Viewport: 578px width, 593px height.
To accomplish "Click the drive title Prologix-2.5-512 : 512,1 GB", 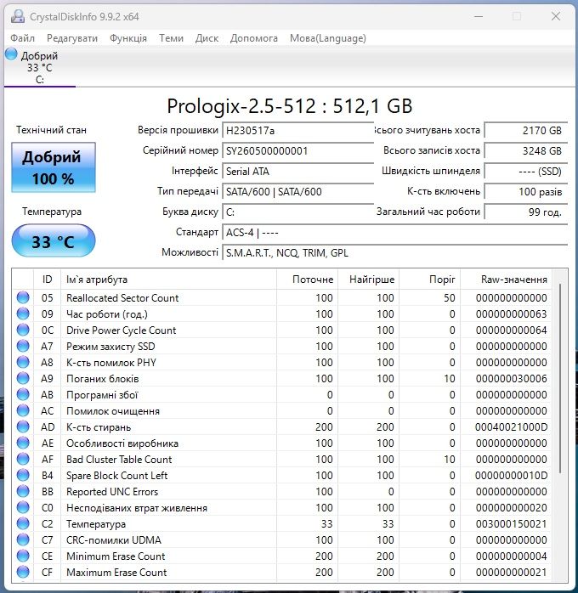I will (290, 106).
